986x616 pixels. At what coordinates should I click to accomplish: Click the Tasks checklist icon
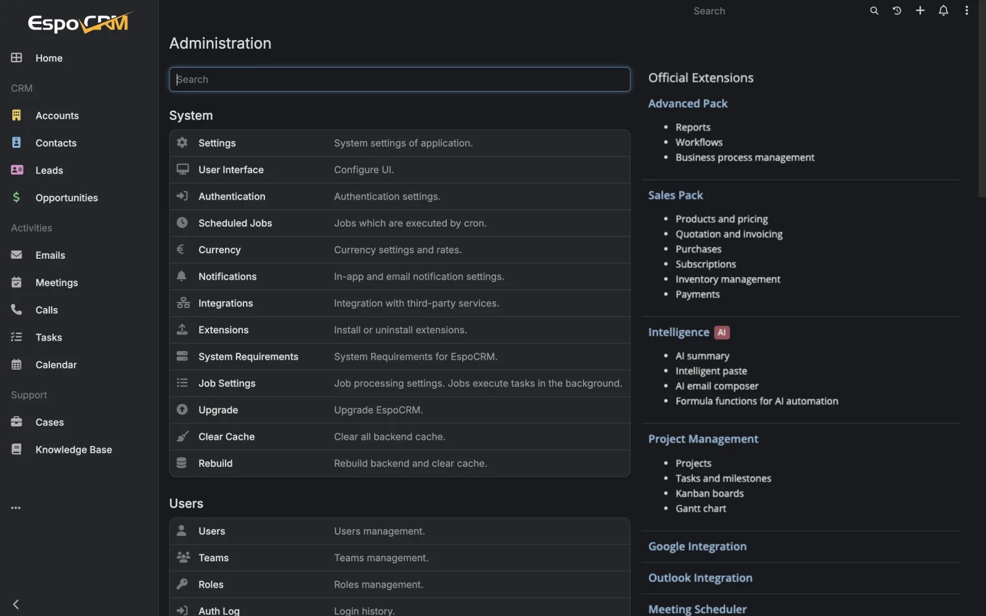tap(17, 337)
